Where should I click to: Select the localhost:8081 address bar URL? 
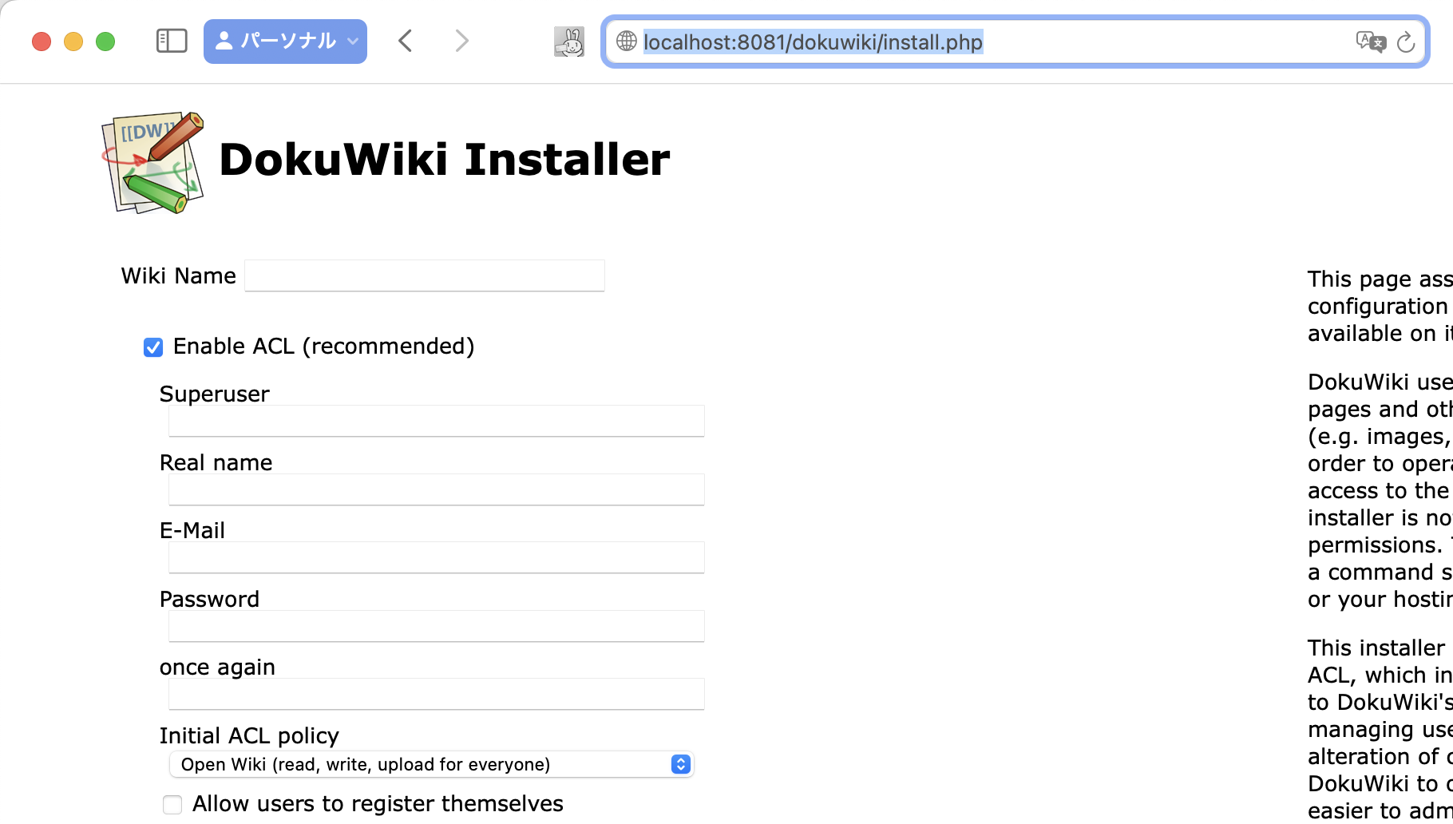(x=813, y=42)
